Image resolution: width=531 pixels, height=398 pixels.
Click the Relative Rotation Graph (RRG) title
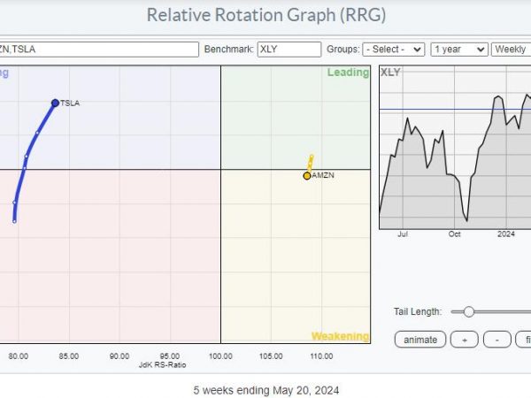click(266, 15)
